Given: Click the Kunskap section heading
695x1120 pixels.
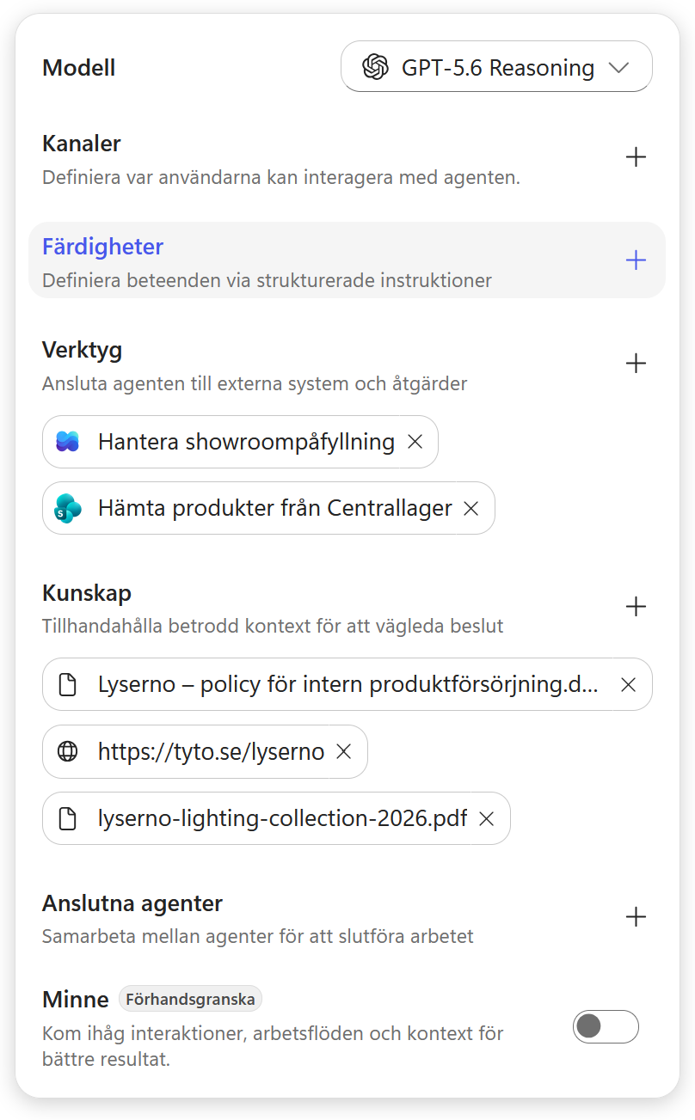Looking at the screenshot, I should pyautogui.click(x=87, y=593).
